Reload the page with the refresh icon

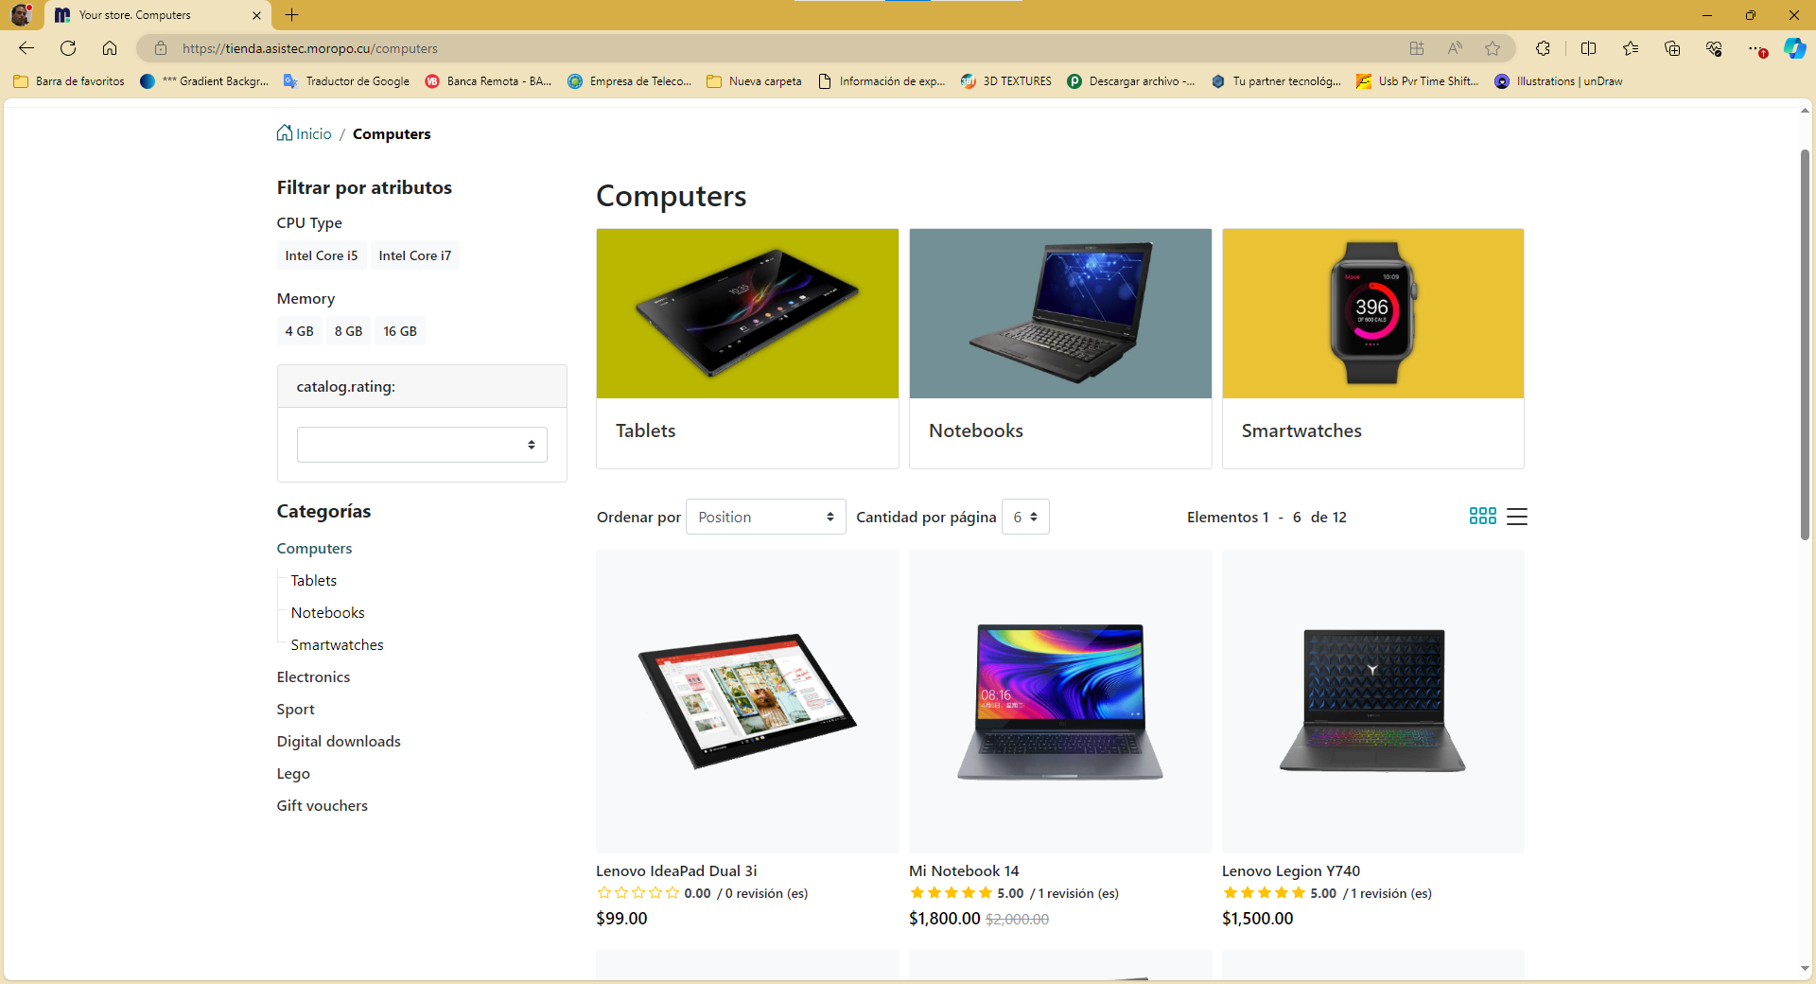(68, 48)
